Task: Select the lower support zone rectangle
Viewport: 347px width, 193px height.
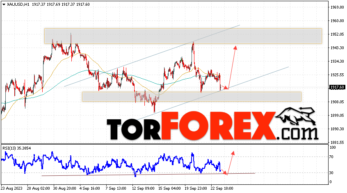Action: (192, 97)
